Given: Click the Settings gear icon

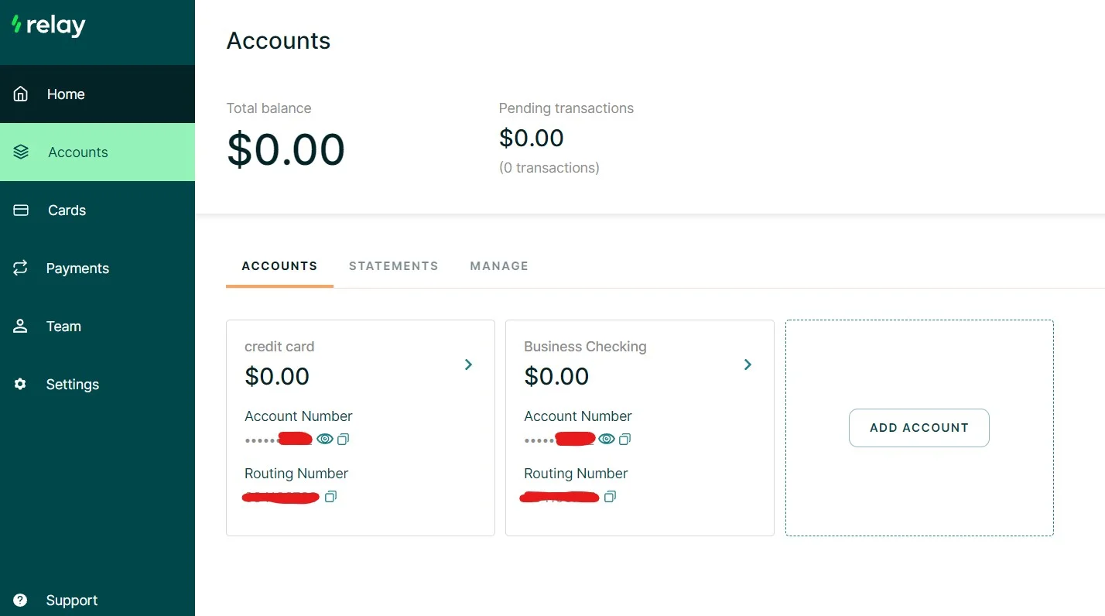Looking at the screenshot, I should click(21, 384).
